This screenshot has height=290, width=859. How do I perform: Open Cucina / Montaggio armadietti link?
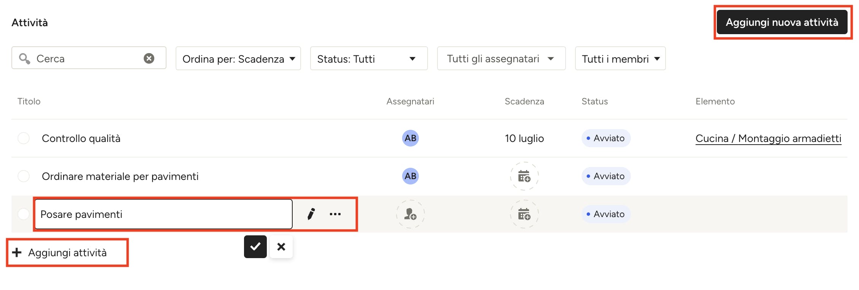point(768,138)
